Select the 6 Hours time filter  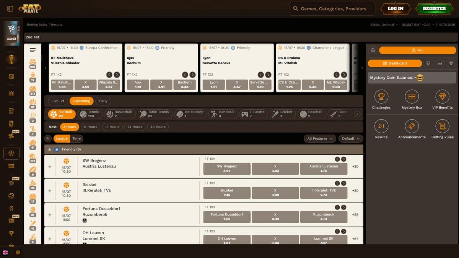91,127
